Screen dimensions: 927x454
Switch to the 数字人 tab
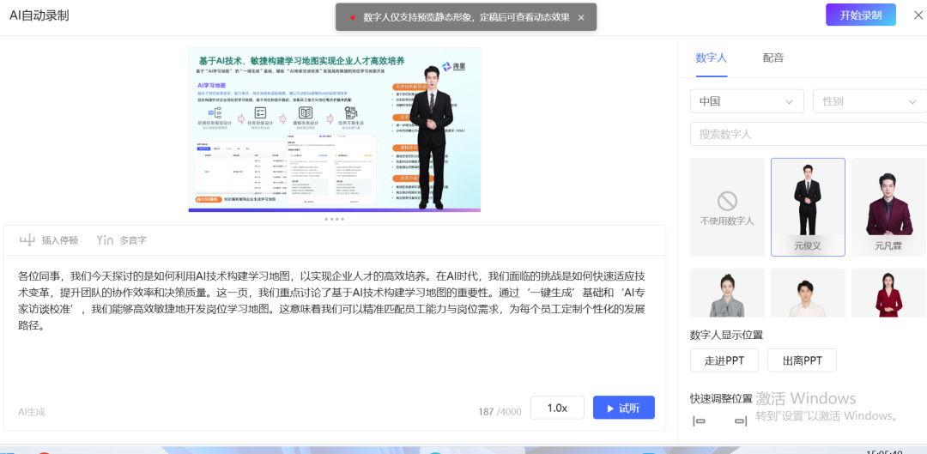tap(711, 58)
